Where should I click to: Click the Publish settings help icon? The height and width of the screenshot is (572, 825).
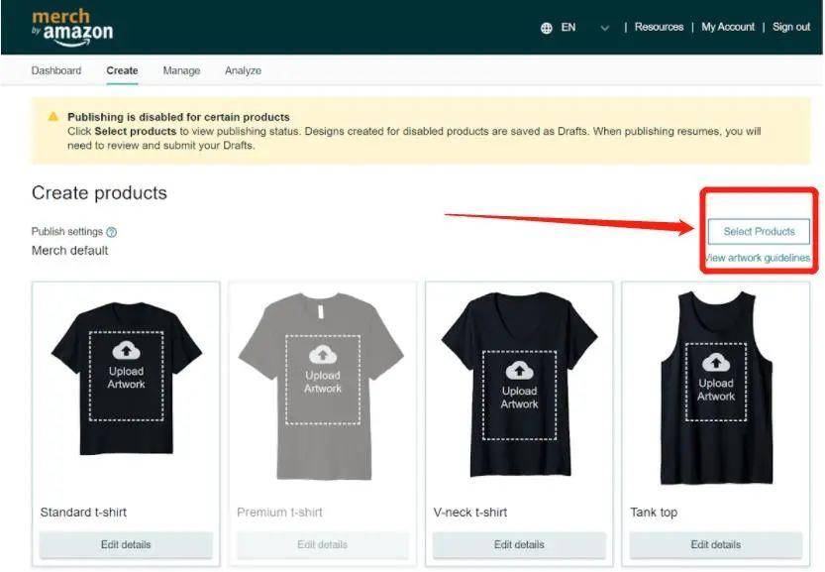click(112, 232)
